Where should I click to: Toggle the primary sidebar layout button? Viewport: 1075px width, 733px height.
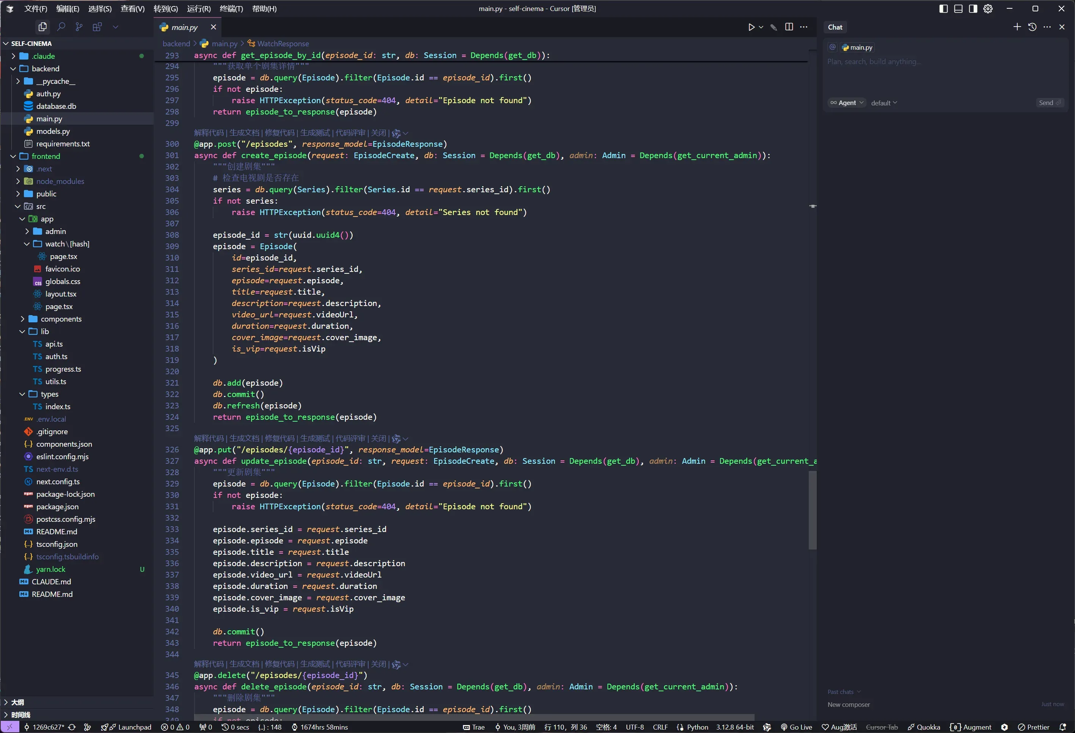pos(943,9)
